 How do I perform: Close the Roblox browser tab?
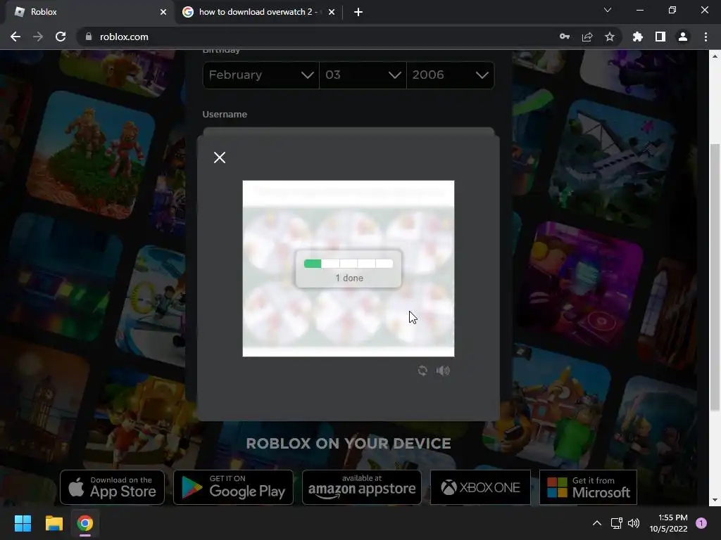[163, 12]
